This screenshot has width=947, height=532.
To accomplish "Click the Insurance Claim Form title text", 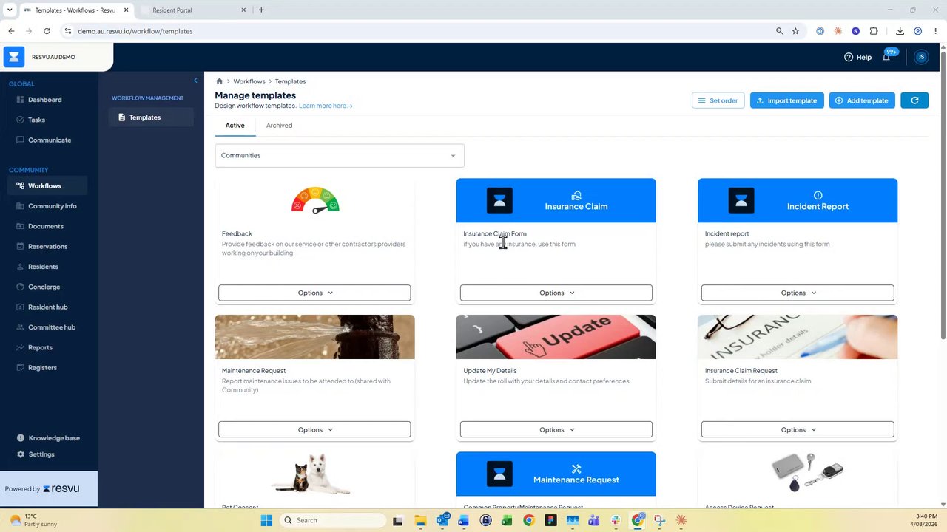I will (x=495, y=234).
